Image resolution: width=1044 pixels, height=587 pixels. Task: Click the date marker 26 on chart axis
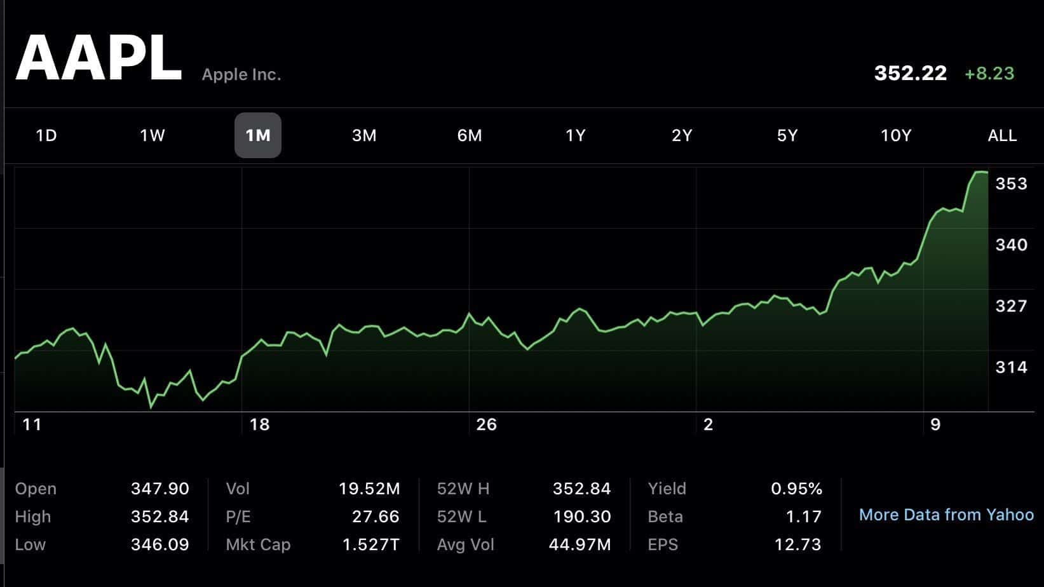point(486,424)
